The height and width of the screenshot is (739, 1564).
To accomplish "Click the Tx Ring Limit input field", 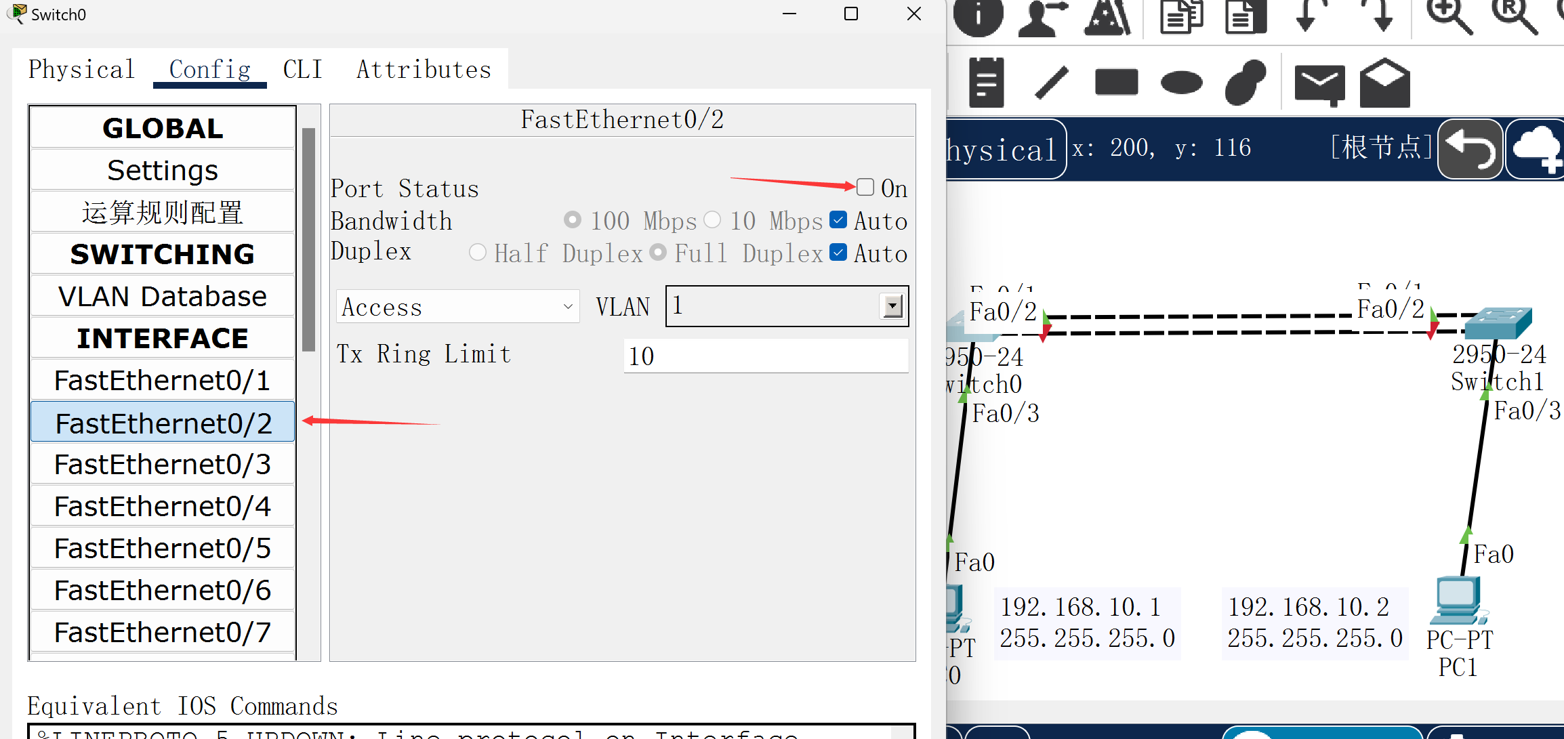I will pos(765,356).
